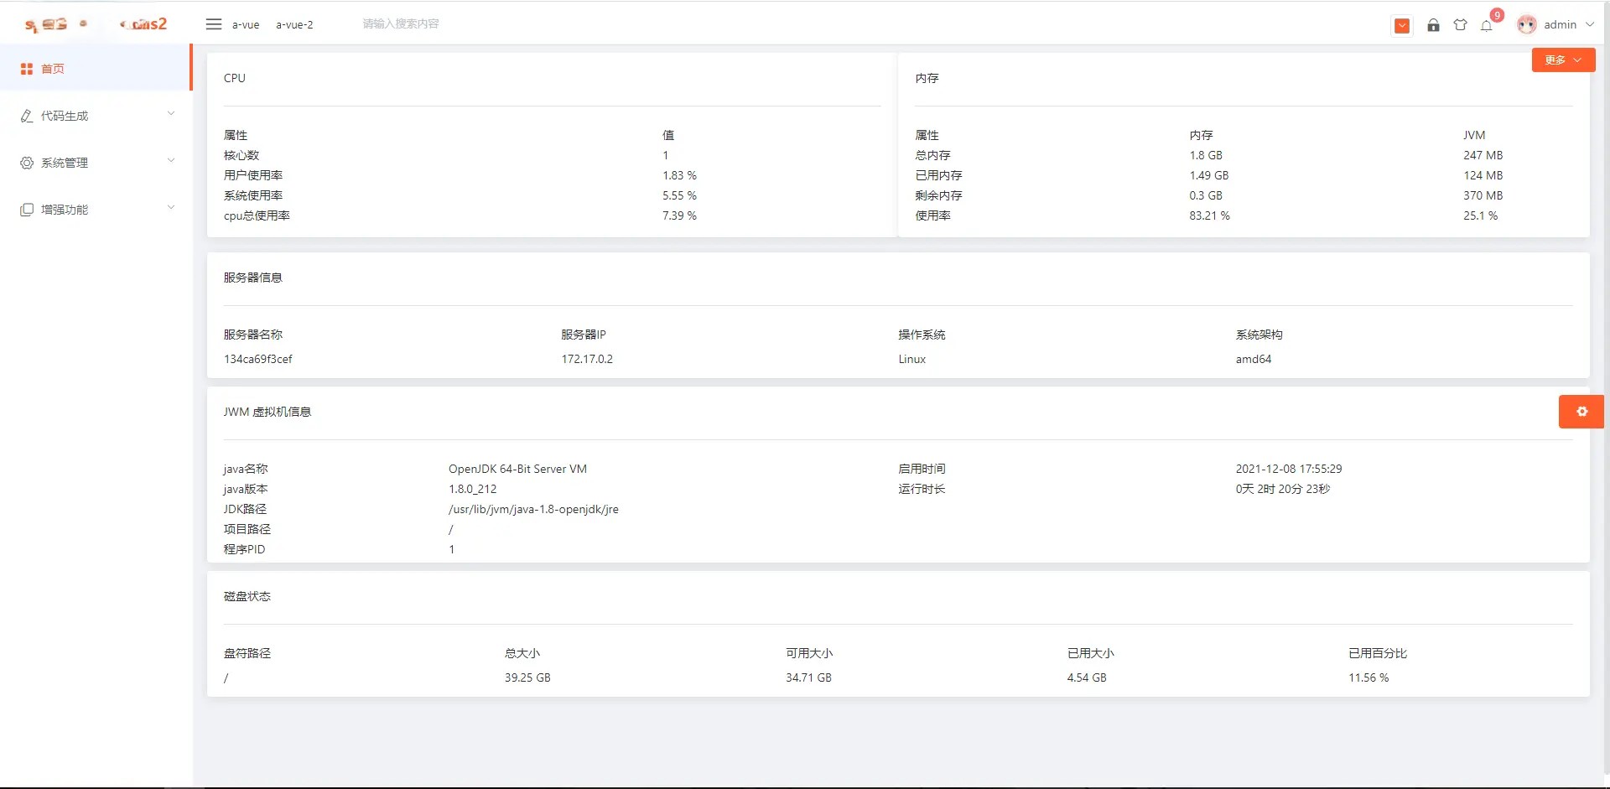Open the notification bell
1610x789 pixels.
click(1487, 25)
